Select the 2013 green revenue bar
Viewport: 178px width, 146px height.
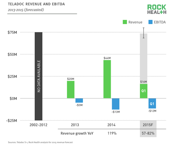(x=71, y=89)
